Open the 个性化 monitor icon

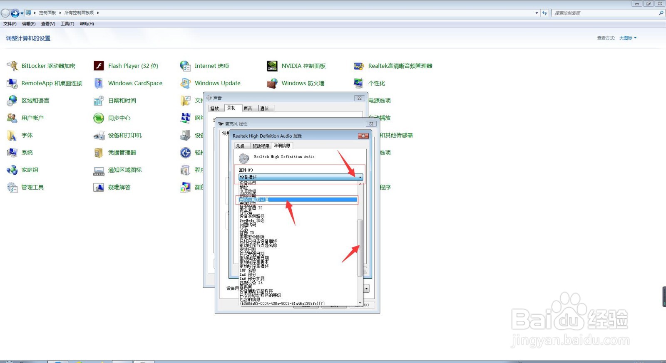coord(359,83)
